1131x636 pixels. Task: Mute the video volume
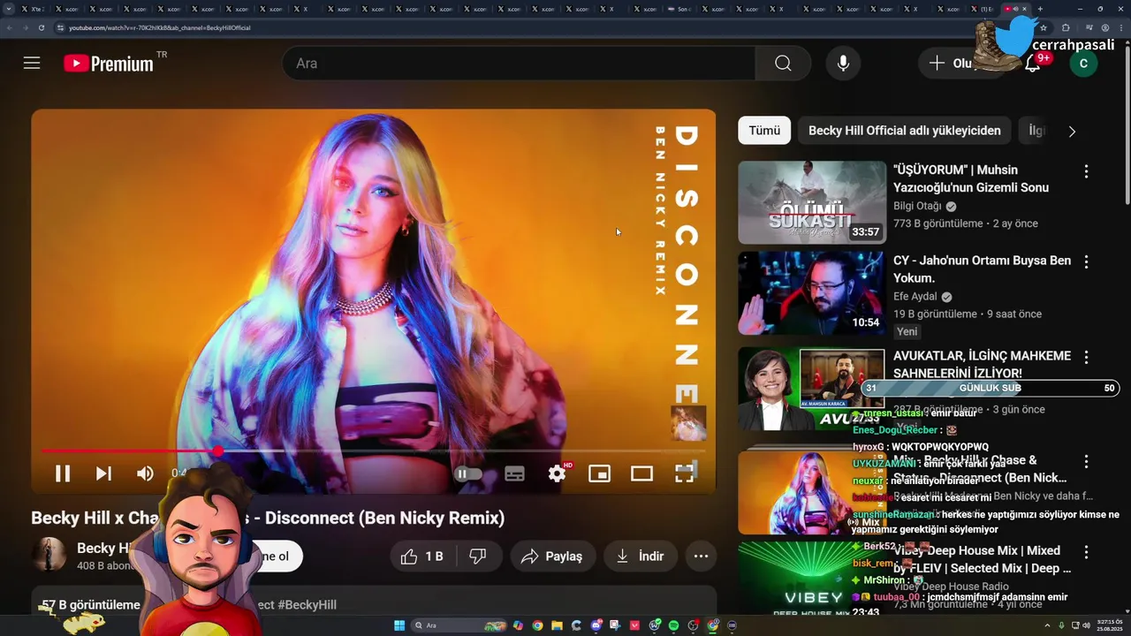[x=145, y=473]
